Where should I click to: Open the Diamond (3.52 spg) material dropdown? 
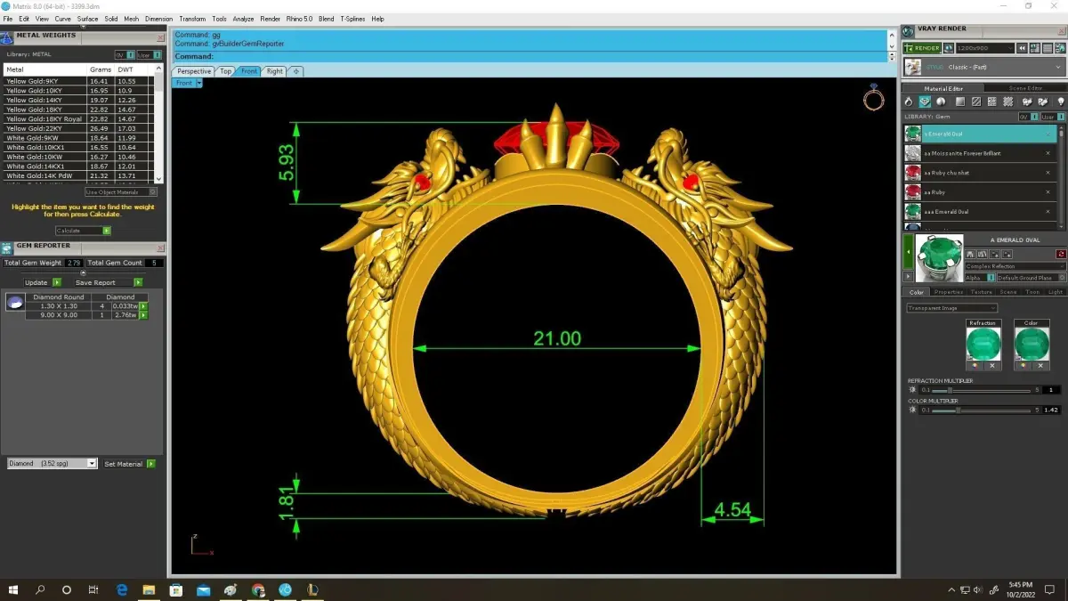pyautogui.click(x=52, y=464)
